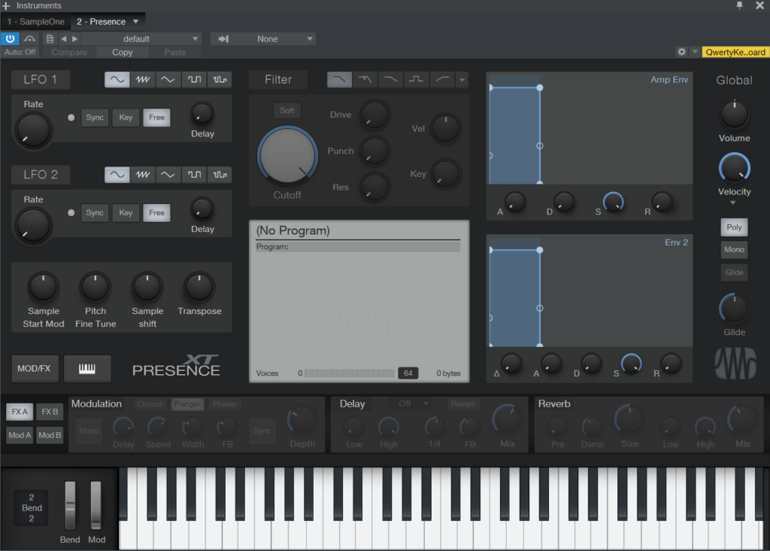Choose the steep low-pass filter type icon
770x551 pixels.
click(x=339, y=80)
